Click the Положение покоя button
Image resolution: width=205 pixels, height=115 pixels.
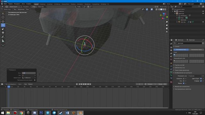click(196, 50)
